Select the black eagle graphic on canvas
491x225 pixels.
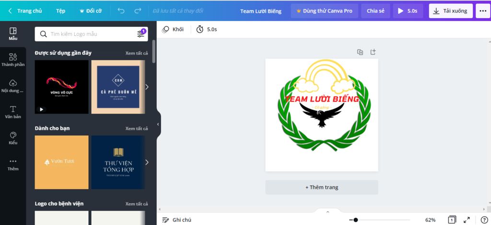coord(322,115)
